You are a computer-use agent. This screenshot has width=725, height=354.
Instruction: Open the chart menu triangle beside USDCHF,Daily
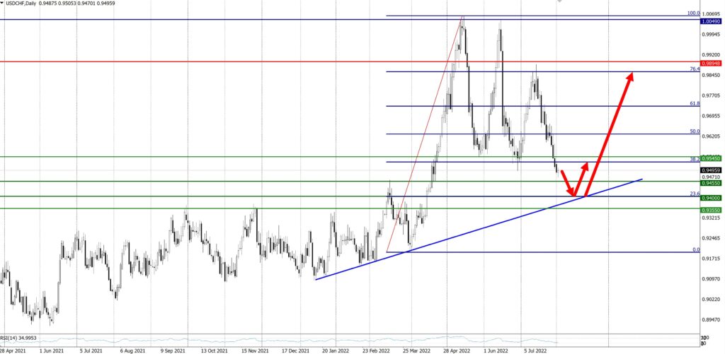(x=3, y=4)
